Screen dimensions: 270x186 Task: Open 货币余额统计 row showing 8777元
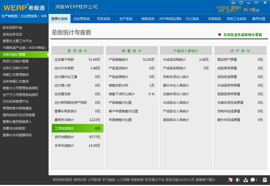pyautogui.click(x=77, y=137)
